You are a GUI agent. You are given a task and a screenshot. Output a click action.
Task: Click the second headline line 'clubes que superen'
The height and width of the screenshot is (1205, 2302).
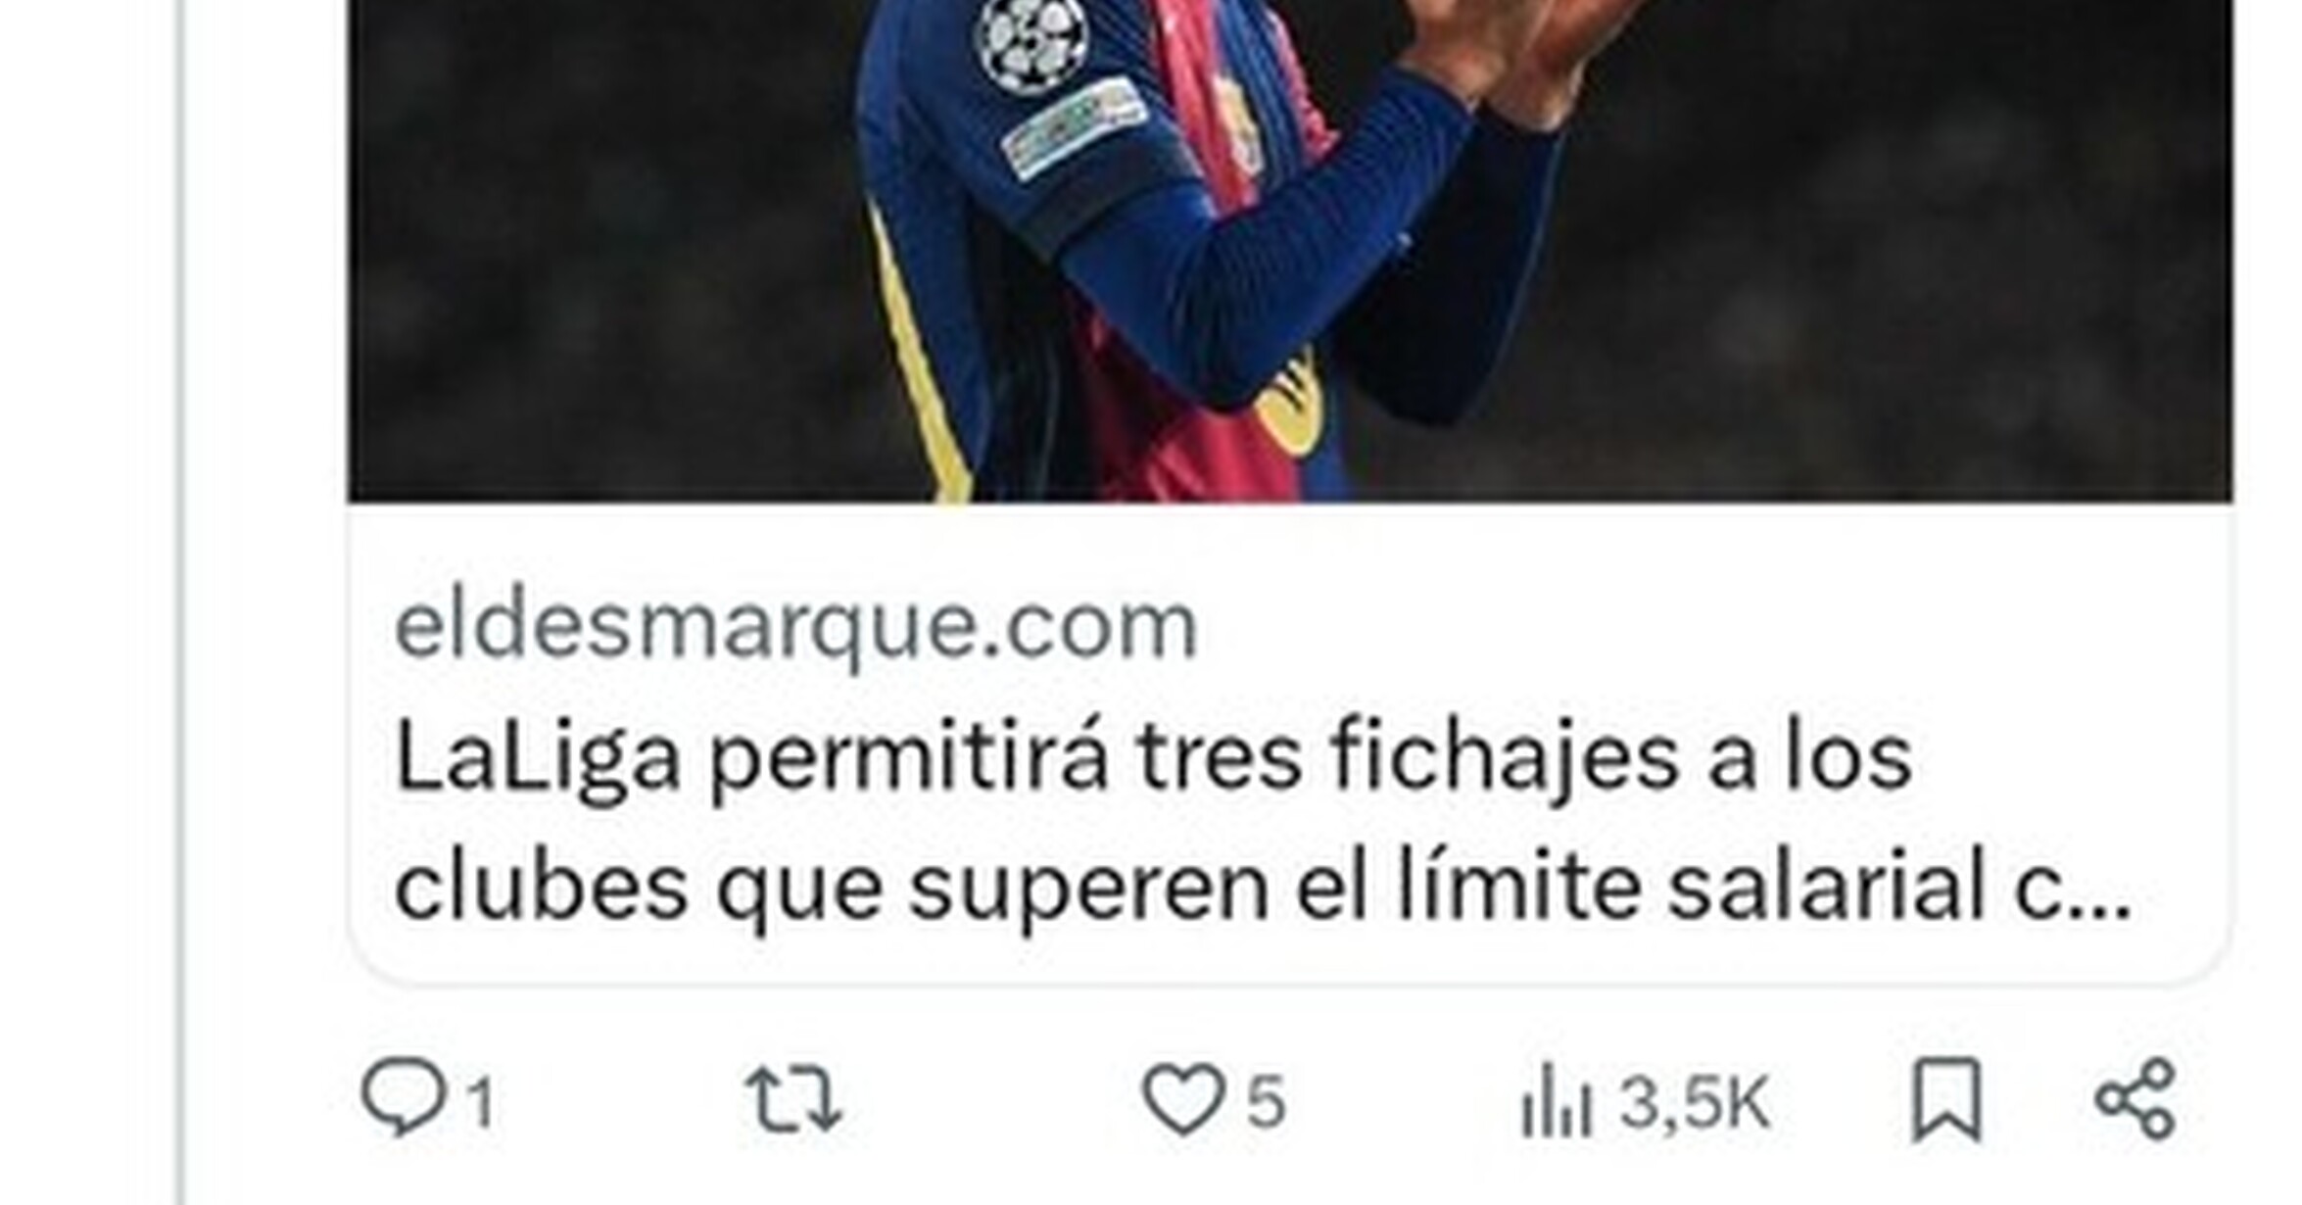[x=832, y=890]
